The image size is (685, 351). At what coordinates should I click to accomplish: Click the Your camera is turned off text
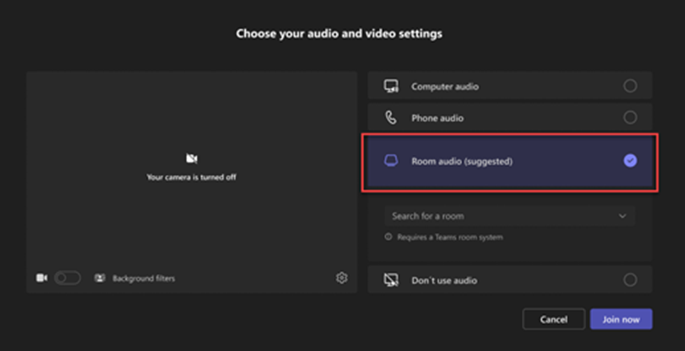click(192, 177)
